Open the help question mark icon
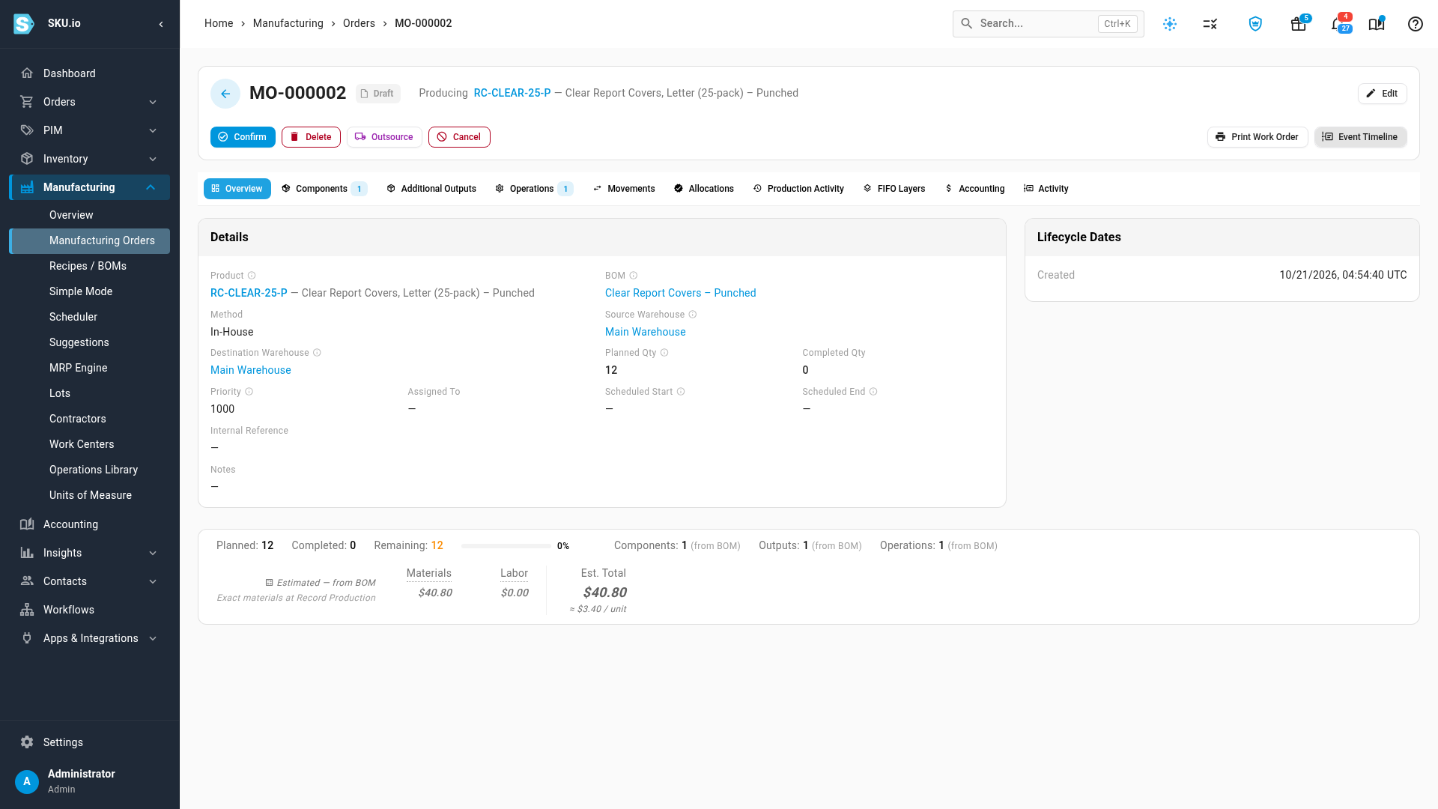1438x809 pixels. tap(1416, 24)
